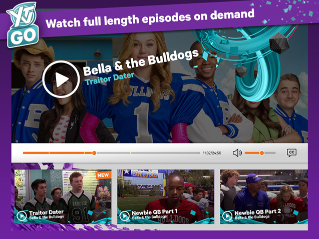
Task: Click the NEW badge on Traitor Dater
Action: pyautogui.click(x=103, y=175)
